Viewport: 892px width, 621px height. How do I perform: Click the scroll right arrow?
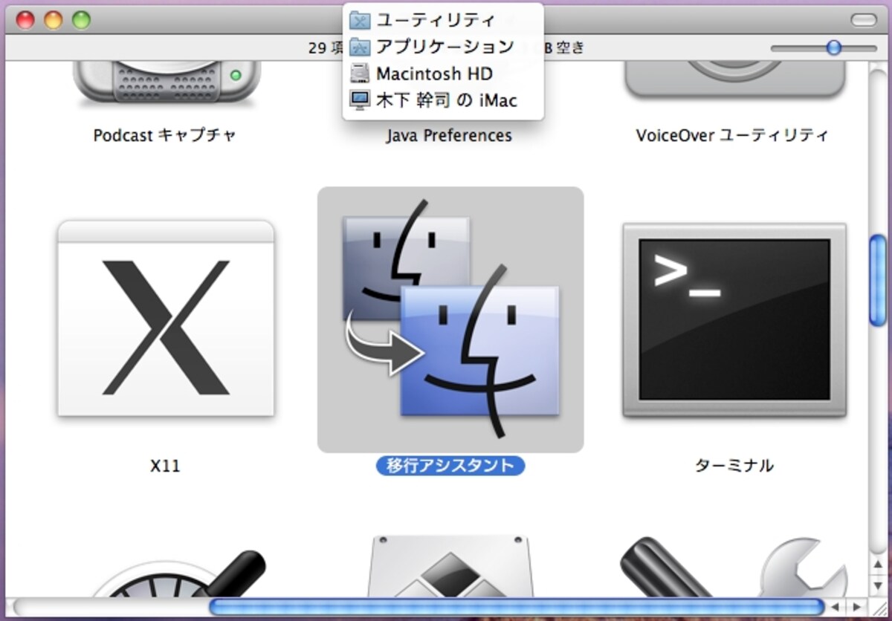pos(857,607)
